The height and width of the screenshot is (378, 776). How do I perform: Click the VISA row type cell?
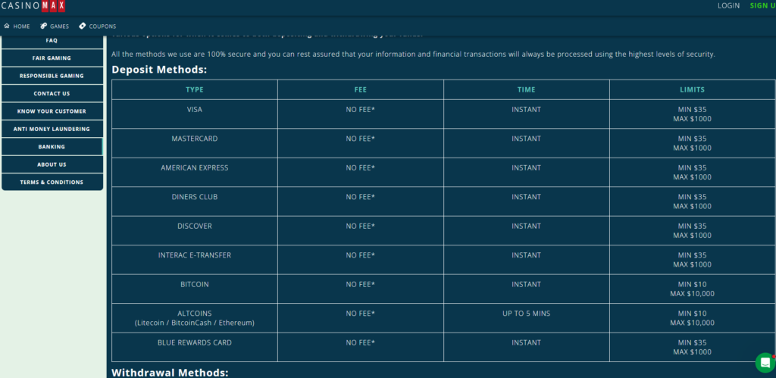[x=195, y=114]
